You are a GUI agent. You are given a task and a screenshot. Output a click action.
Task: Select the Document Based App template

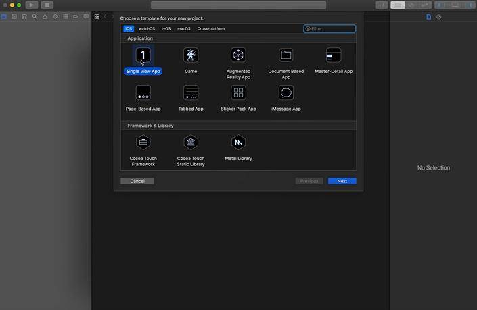286,55
